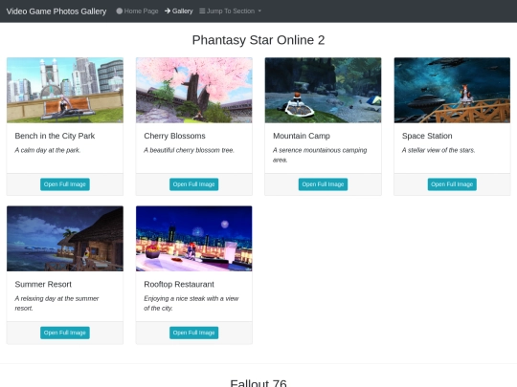Click 'A beautiful cherry blossom tree.' caption

pyautogui.click(x=189, y=150)
